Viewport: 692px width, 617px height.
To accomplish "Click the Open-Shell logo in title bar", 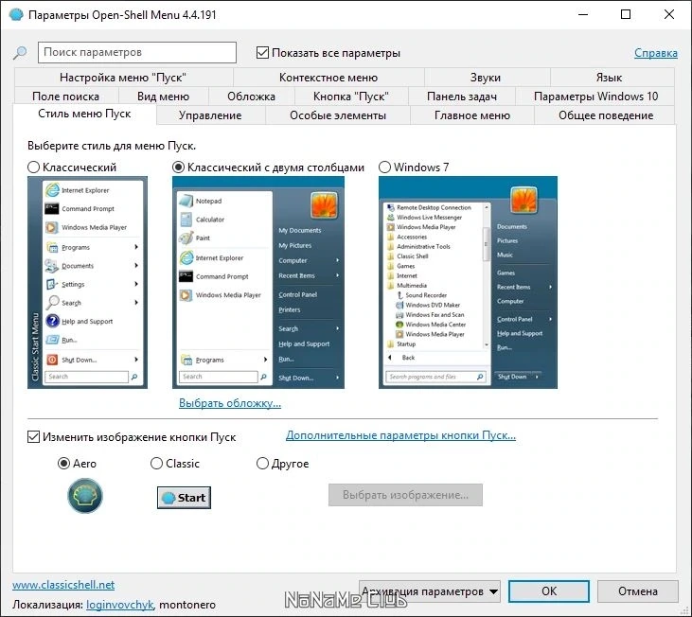I will pyautogui.click(x=16, y=14).
